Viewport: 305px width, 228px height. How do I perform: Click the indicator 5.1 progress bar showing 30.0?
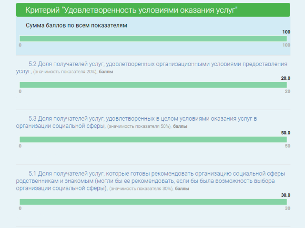click(x=153, y=202)
